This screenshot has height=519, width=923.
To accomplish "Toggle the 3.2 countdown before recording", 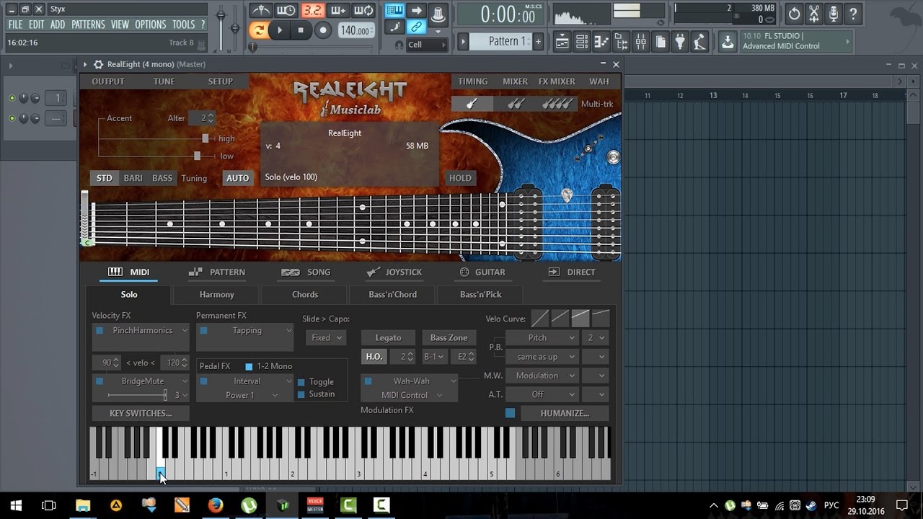I will (312, 11).
